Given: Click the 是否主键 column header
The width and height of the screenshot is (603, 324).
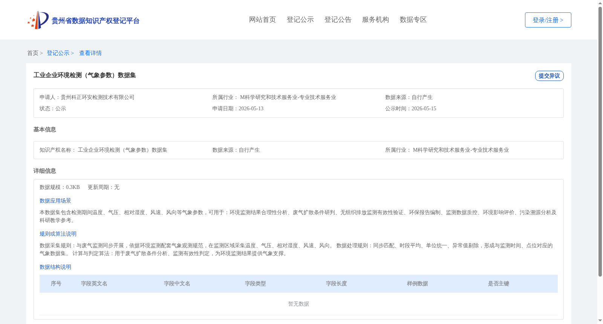Looking at the screenshot, I should (499, 284).
